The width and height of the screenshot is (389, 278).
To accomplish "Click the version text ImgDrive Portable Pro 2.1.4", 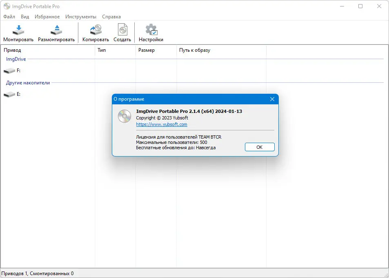I will (189, 111).
